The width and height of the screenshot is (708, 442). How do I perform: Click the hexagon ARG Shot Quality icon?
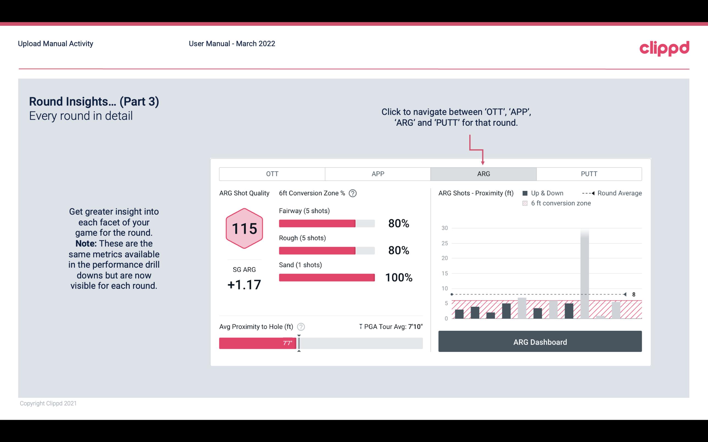click(x=244, y=229)
